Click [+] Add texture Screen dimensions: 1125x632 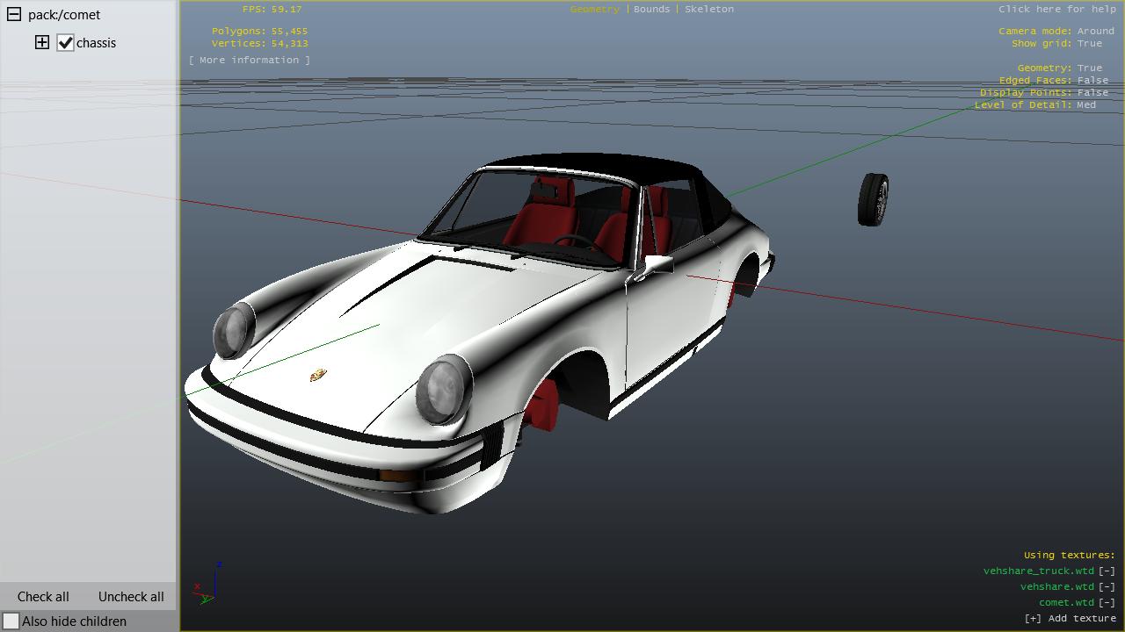1070,618
